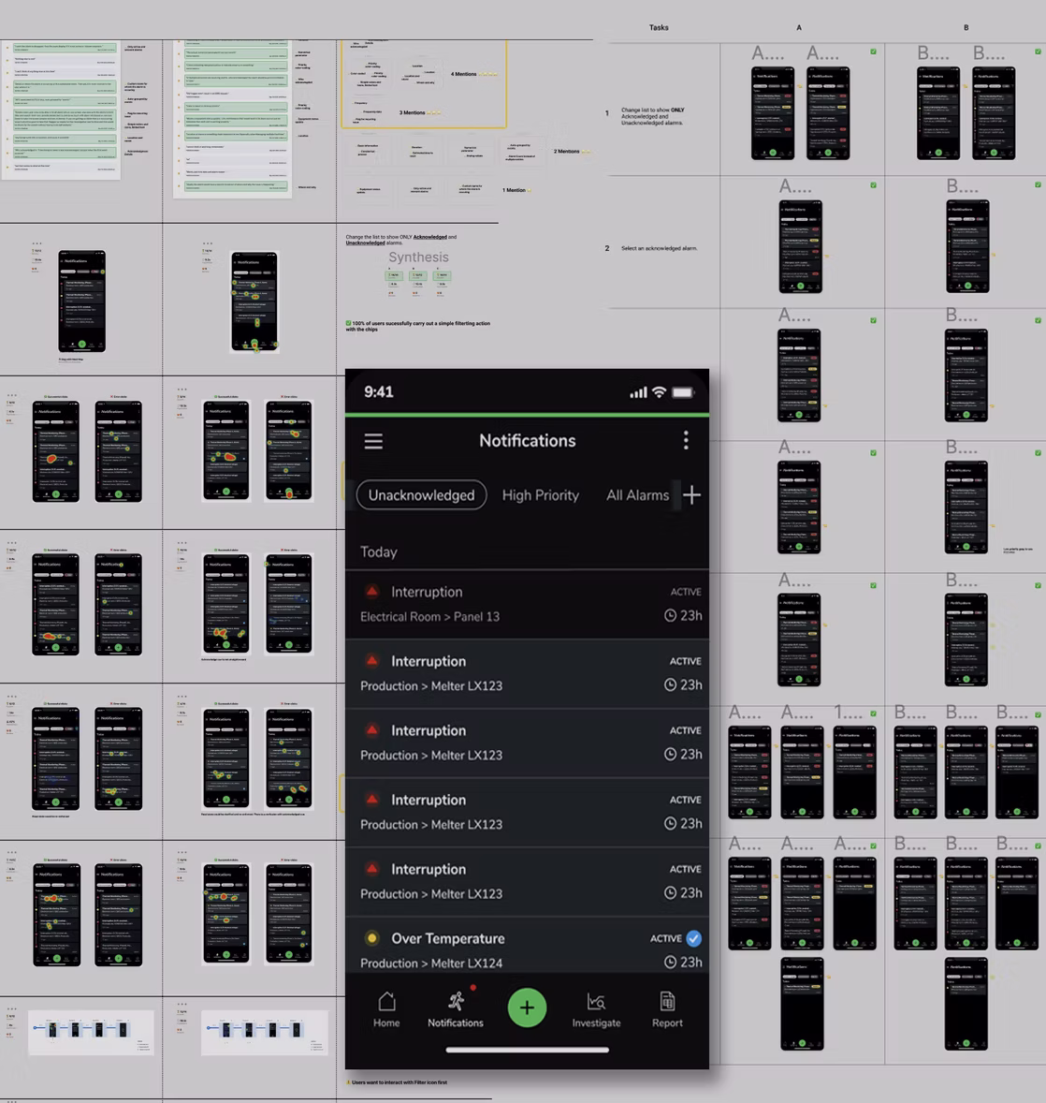Toggle the green checkbox for task 2, column B
Viewport: 1046px width, 1103px height.
point(1039,184)
